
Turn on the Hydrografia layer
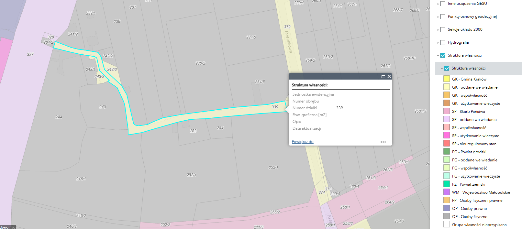click(443, 42)
